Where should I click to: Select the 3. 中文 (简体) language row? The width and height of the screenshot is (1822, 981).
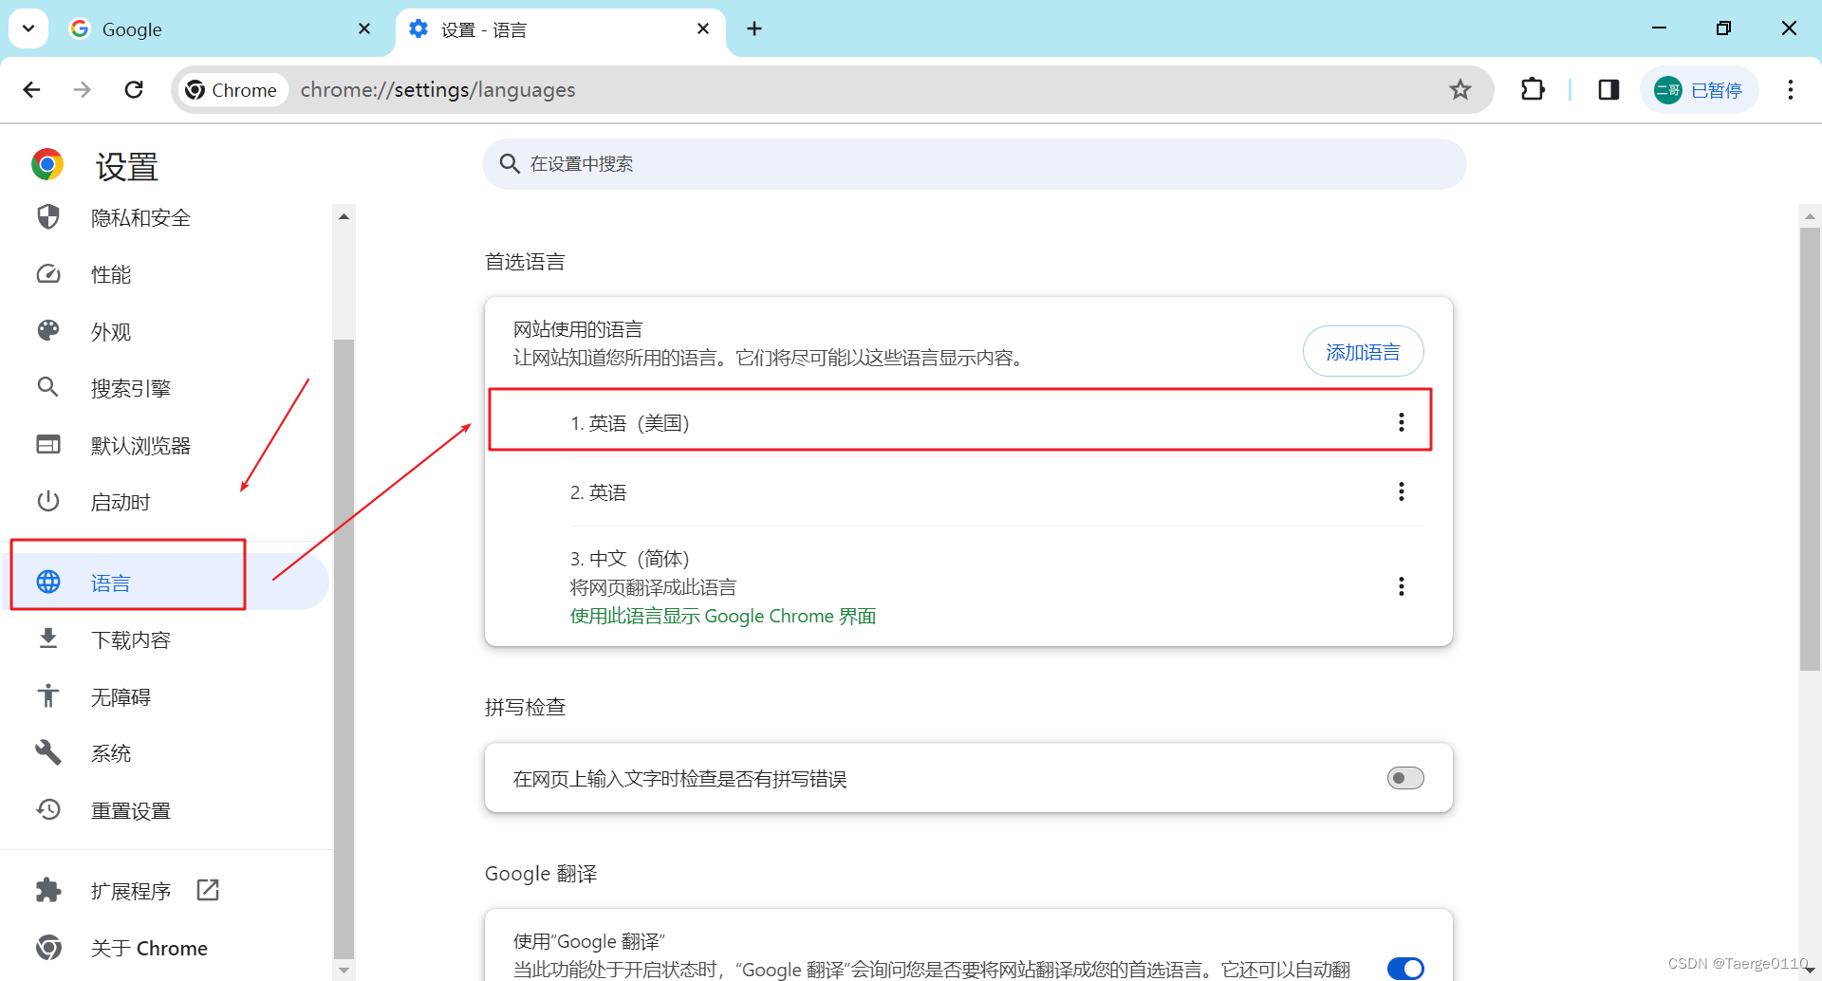point(969,586)
